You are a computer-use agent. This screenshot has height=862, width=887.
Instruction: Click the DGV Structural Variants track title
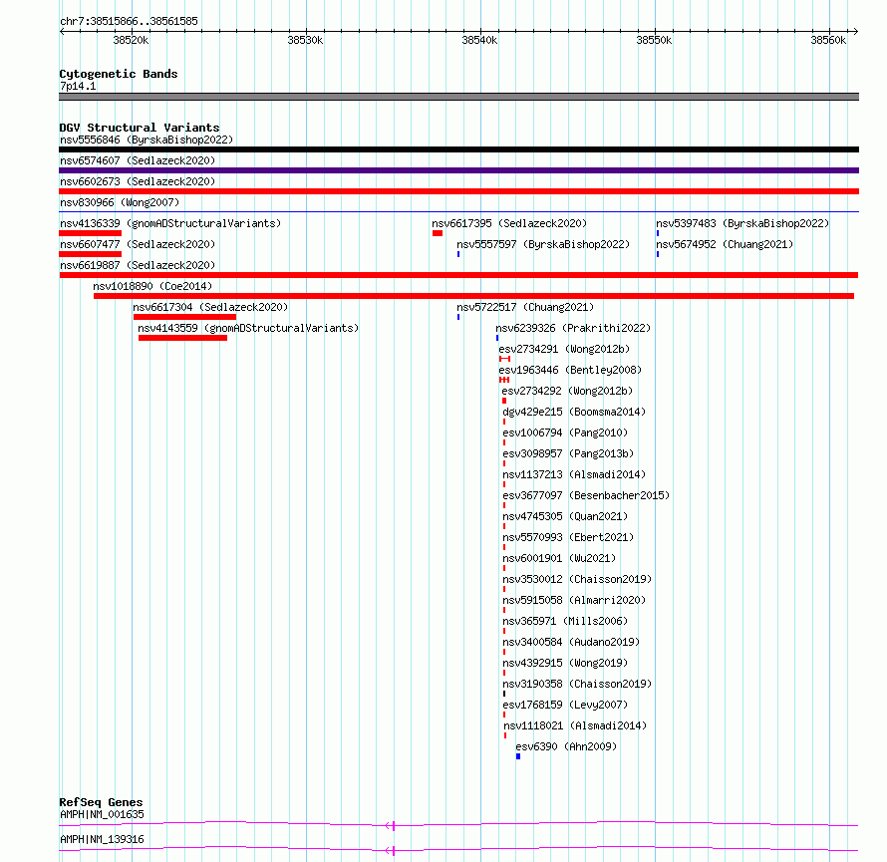[140, 128]
